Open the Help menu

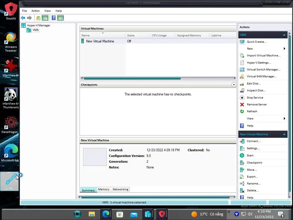pos(58,11)
